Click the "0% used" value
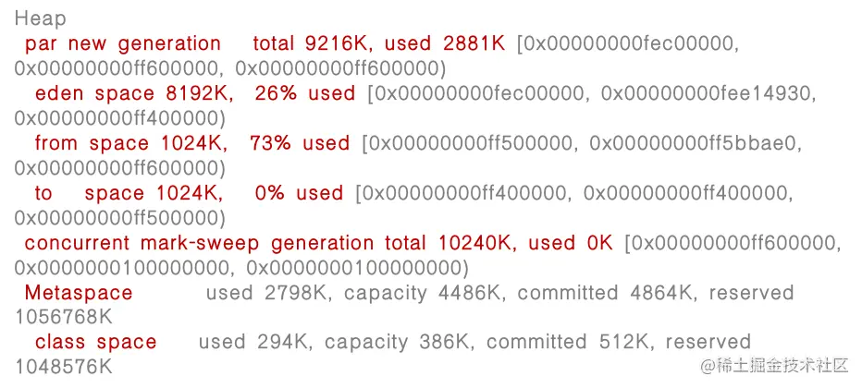862x388 pixels. tap(299, 193)
